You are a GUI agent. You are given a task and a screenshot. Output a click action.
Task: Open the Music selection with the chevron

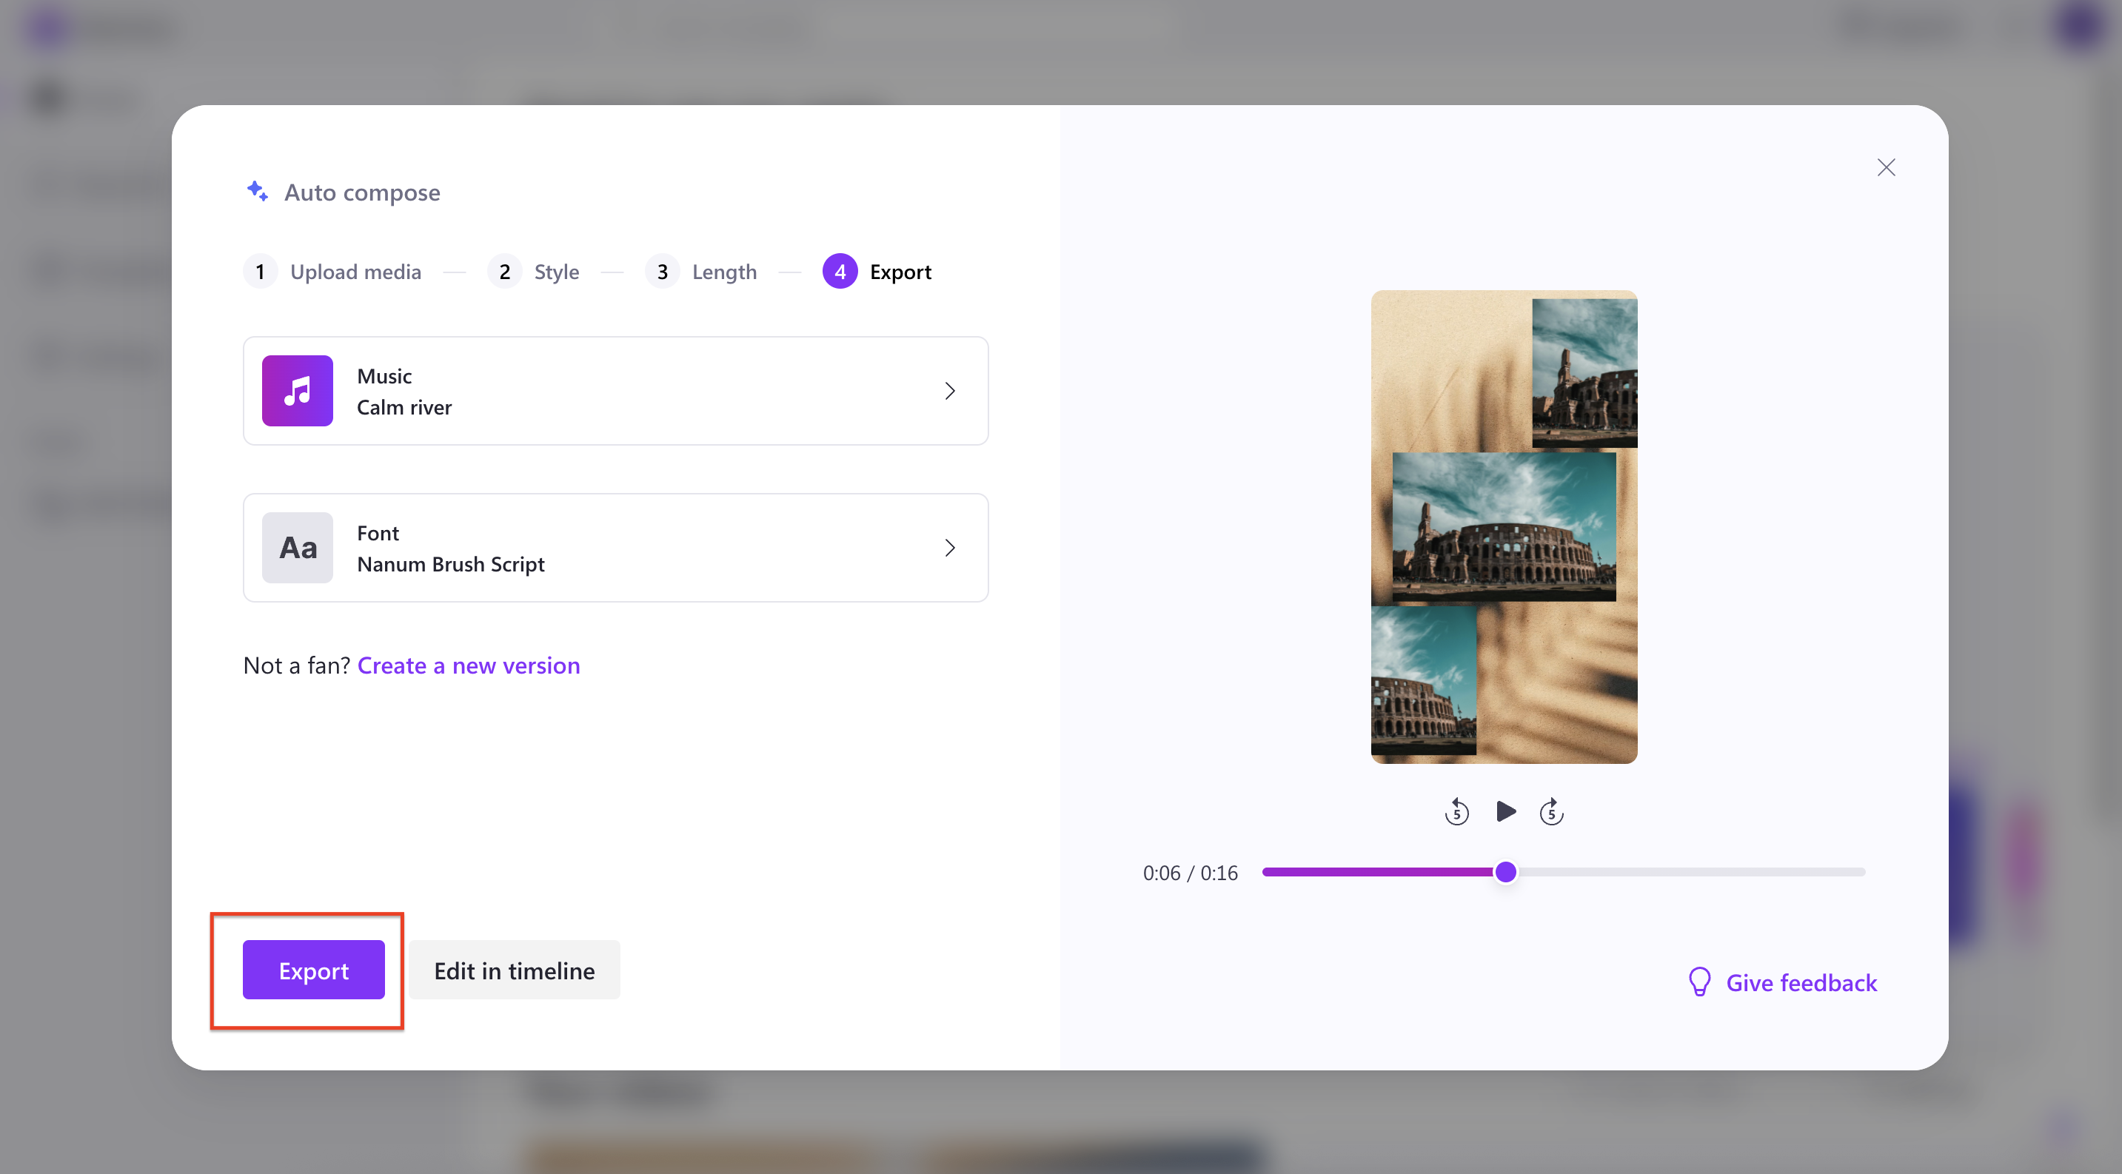(950, 390)
